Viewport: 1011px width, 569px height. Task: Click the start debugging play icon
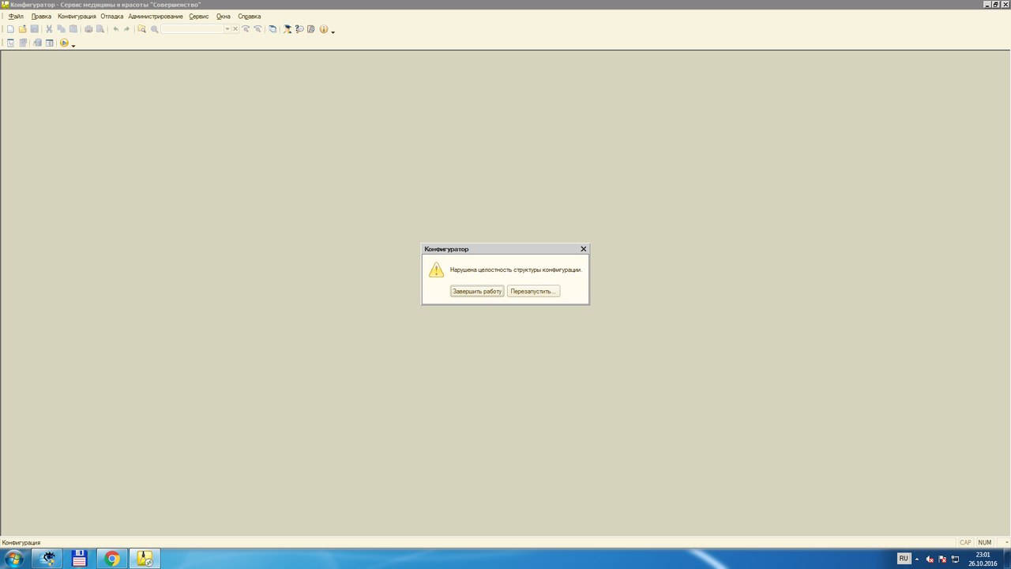point(64,43)
